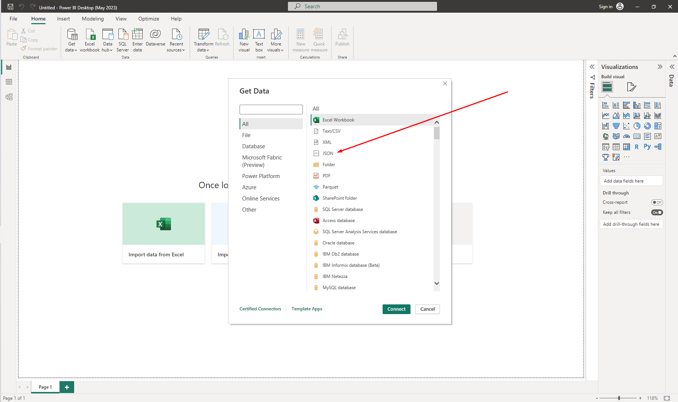The width and height of the screenshot is (678, 402).
Task: Collapse the Visualizations pane chevron
Action: click(660, 67)
